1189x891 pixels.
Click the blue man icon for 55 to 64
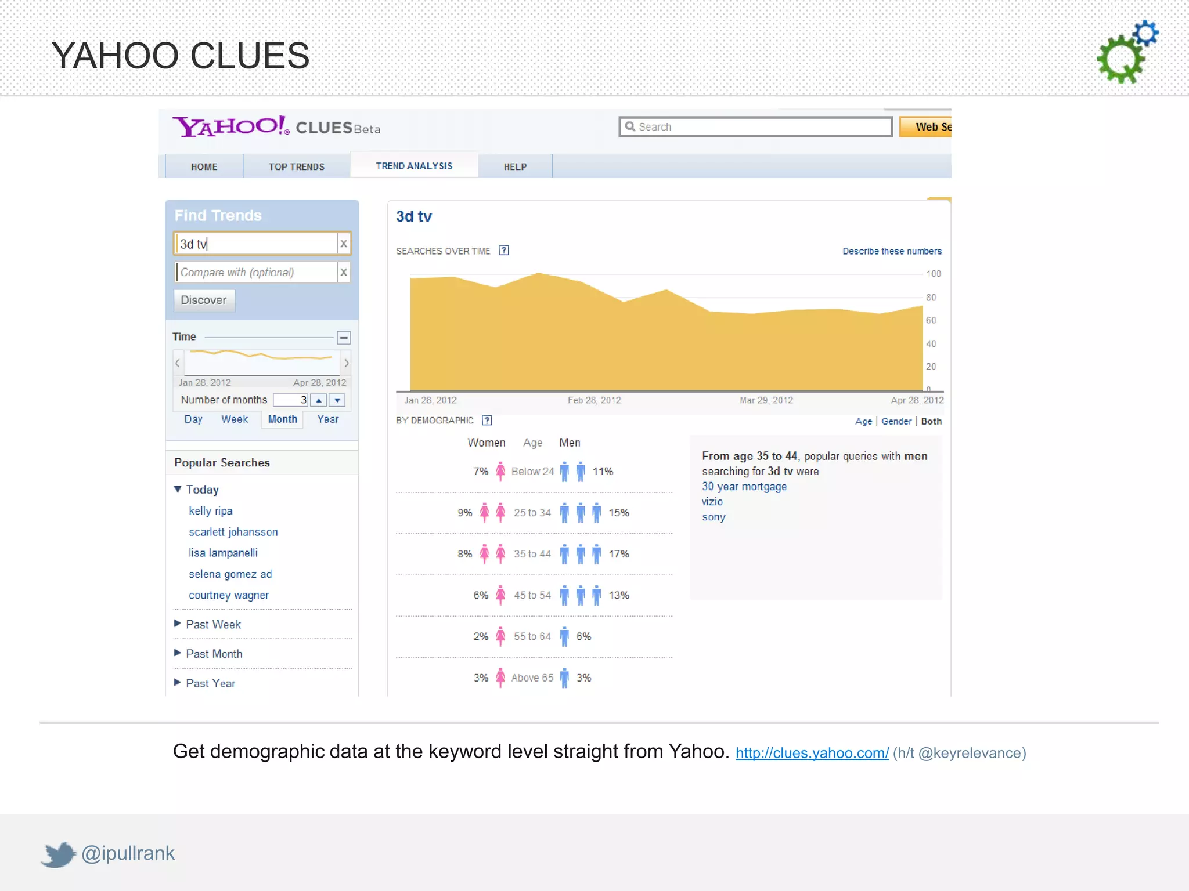(564, 637)
